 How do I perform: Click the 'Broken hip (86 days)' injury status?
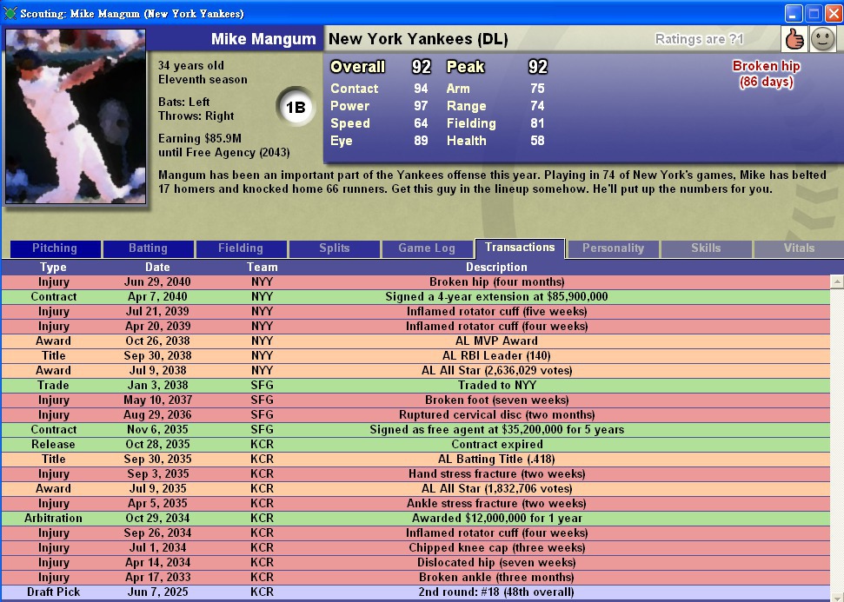click(766, 74)
